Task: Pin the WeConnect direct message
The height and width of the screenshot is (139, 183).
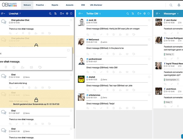Action: [107, 54]
